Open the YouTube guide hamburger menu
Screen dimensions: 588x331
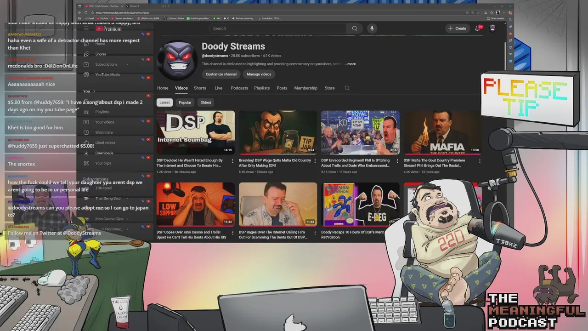tap(86, 29)
